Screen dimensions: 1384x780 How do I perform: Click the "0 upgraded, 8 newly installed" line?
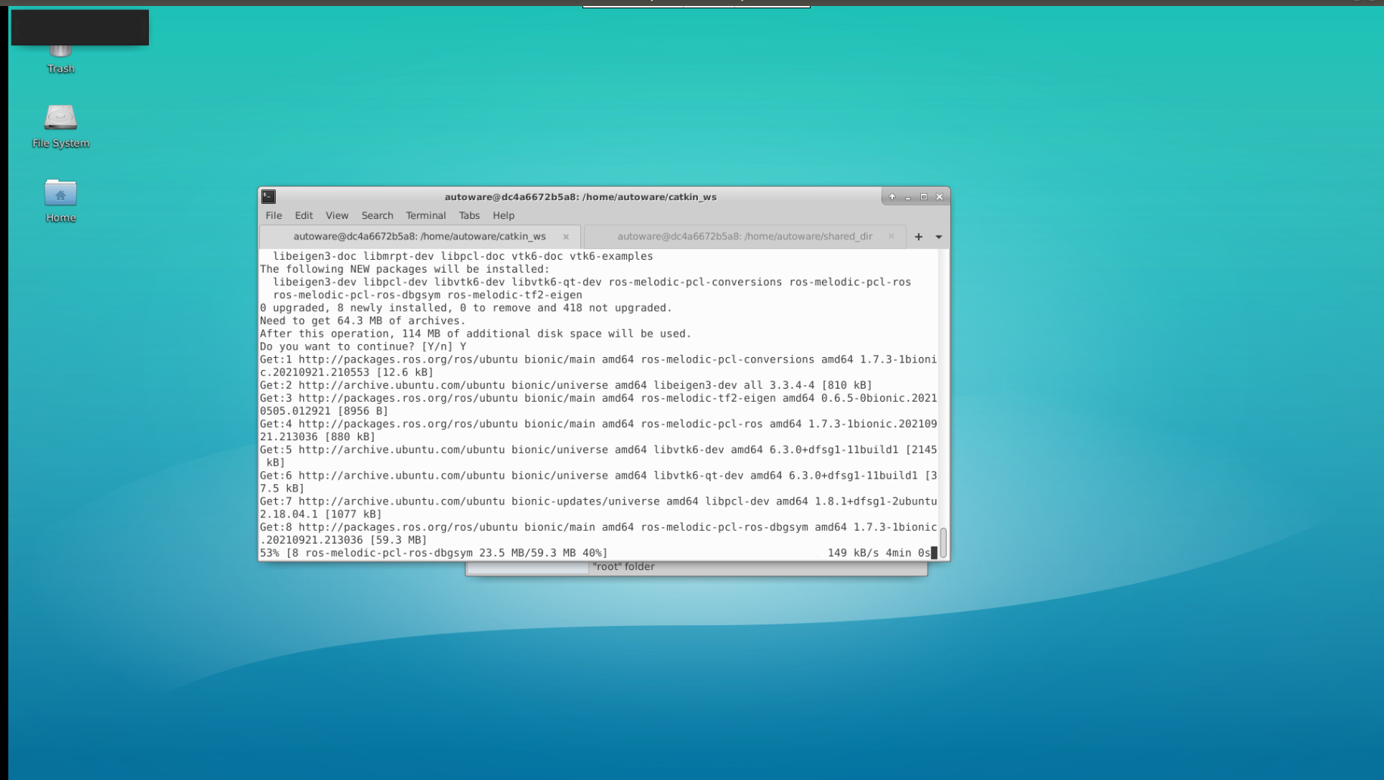pos(466,308)
